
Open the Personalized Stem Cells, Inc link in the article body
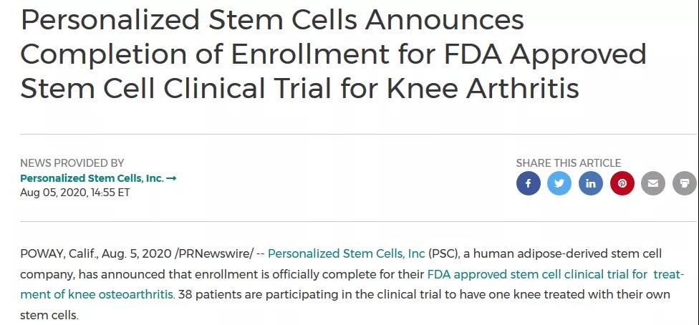pos(347,254)
